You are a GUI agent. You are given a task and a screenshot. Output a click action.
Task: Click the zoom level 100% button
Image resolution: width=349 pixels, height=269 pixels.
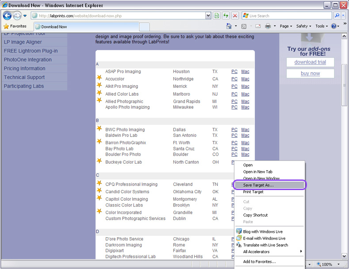point(325,264)
